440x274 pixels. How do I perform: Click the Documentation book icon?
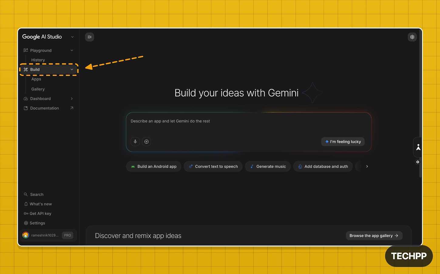26,108
